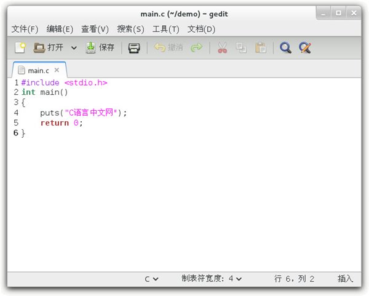Open the C language syntax dropdown
This screenshot has height=296, width=369.
151,279
